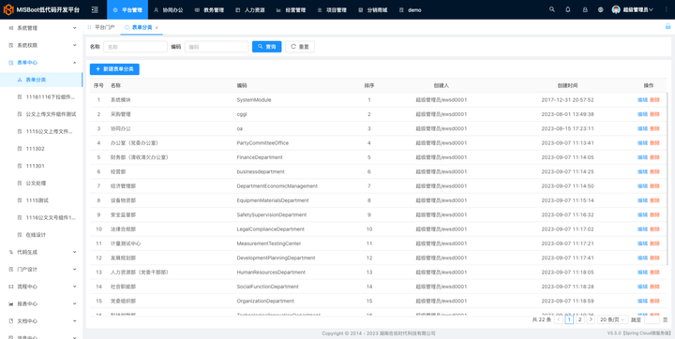The image size is (675, 339).
Task: Click the 查询 search button
Action: coord(267,47)
